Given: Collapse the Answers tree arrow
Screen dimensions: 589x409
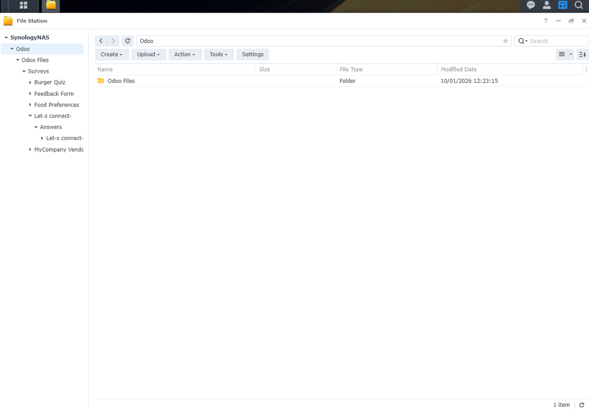Looking at the screenshot, I should coord(36,127).
